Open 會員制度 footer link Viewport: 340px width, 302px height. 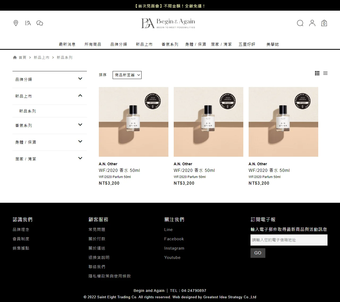click(21, 239)
